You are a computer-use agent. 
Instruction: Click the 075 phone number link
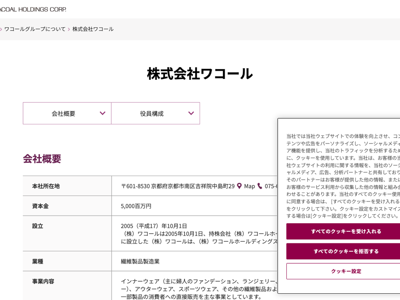(271, 186)
